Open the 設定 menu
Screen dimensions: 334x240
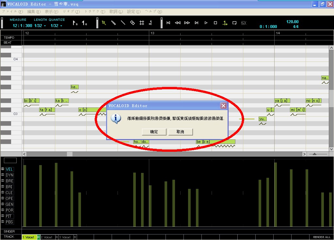pos(134,12)
